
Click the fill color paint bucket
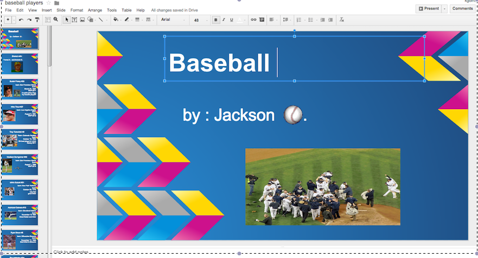pos(116,20)
